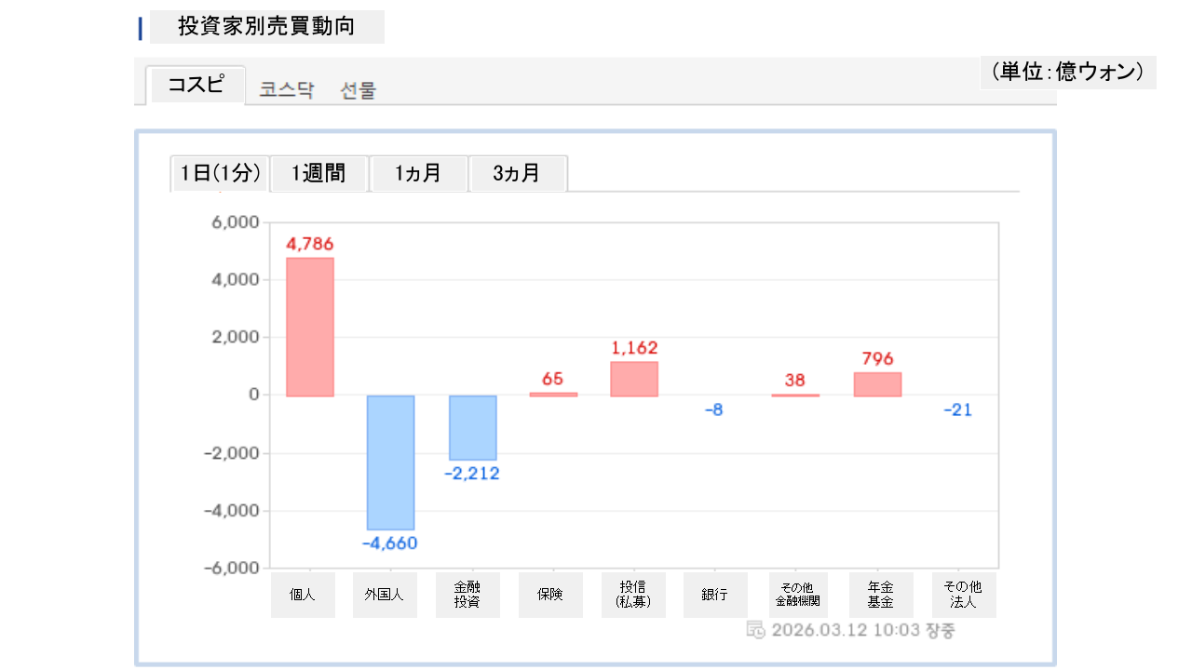Click the 金融投資 blue bar at -2,212
This screenshot has width=1192, height=670.
pyautogui.click(x=472, y=427)
